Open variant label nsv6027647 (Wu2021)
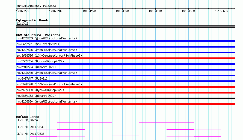Viewport: 243px width, 140px height. [x=32, y=78]
